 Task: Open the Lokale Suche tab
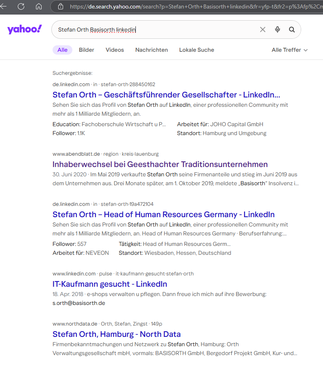[x=196, y=50]
